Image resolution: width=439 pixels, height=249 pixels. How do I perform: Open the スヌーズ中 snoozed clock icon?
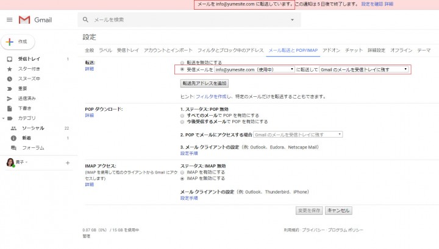click(10, 79)
